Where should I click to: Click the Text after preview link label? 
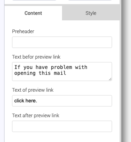tap(36, 115)
